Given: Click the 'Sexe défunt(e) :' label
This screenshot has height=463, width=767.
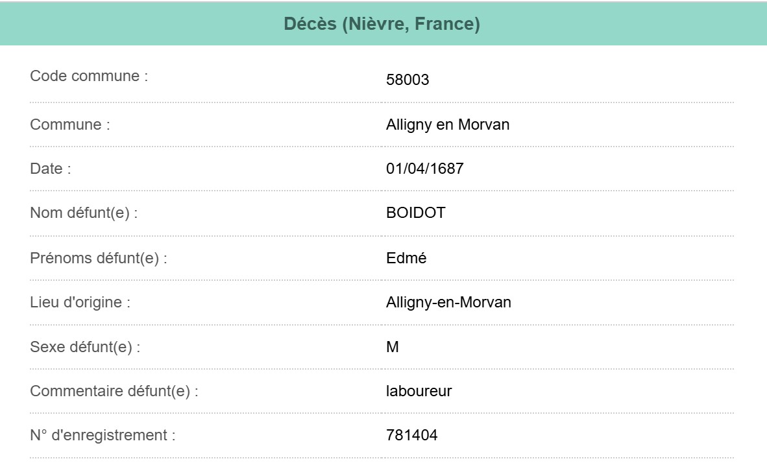Looking at the screenshot, I should coord(85,347).
